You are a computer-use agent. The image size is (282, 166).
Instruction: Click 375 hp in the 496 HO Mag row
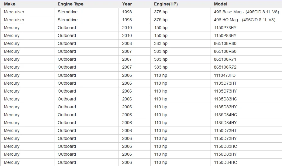coord(161,20)
